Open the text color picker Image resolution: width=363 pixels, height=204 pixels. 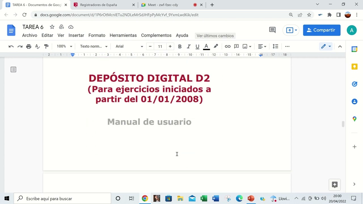tap(206, 46)
